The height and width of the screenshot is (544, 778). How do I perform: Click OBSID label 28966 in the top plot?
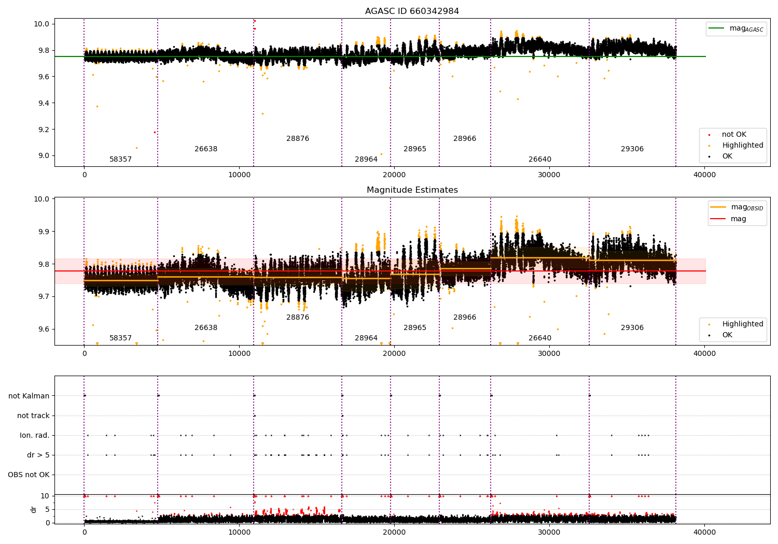point(465,139)
